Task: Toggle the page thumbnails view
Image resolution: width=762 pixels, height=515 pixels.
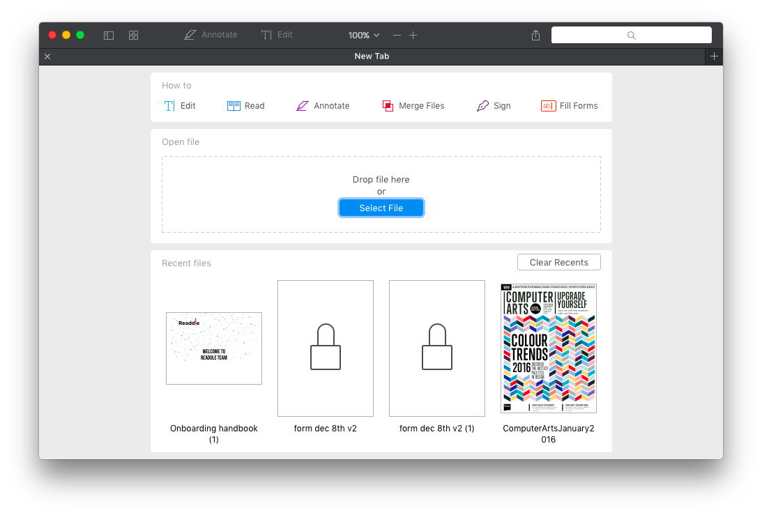Action: coord(133,35)
